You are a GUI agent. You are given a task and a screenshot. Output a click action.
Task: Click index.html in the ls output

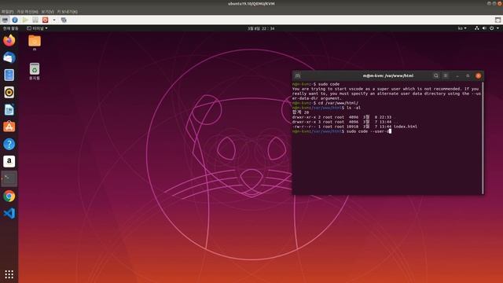406,127
